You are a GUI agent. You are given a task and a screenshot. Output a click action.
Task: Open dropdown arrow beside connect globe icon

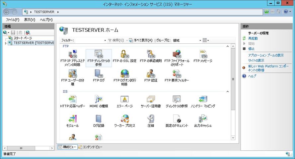click(9, 33)
